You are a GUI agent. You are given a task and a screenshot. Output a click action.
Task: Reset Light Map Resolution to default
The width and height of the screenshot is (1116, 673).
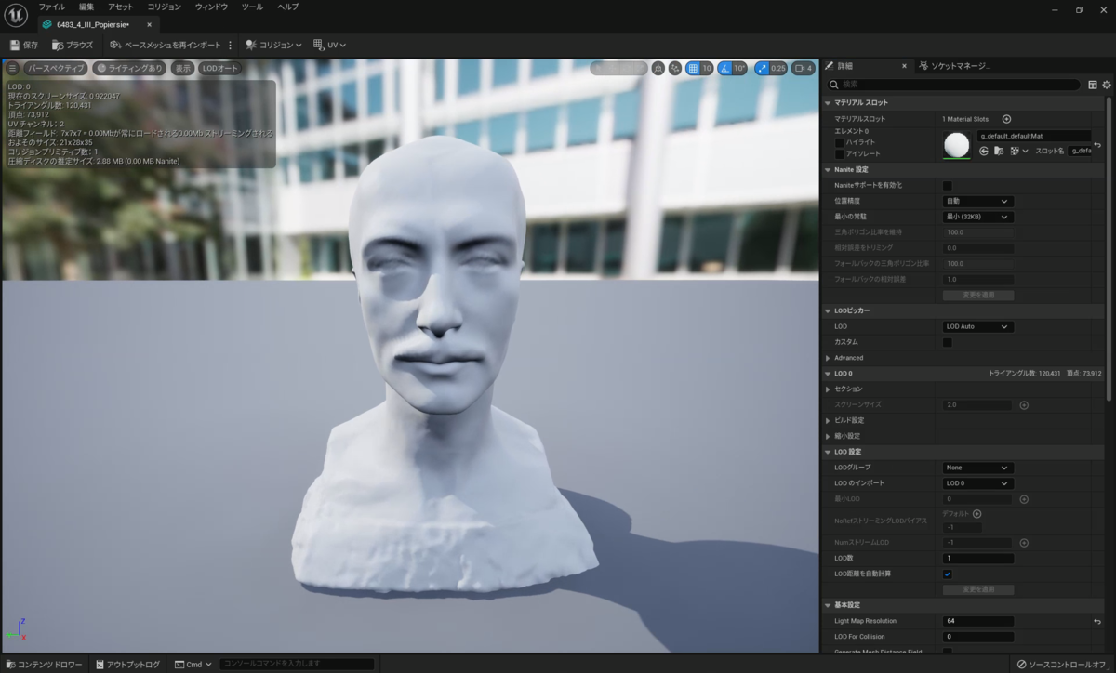coord(1097,621)
